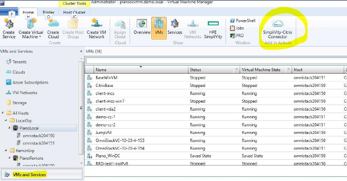The image size is (347, 181).
Task: Select OmniStackVC-10-20-4-153 VM
Action: [216, 140]
